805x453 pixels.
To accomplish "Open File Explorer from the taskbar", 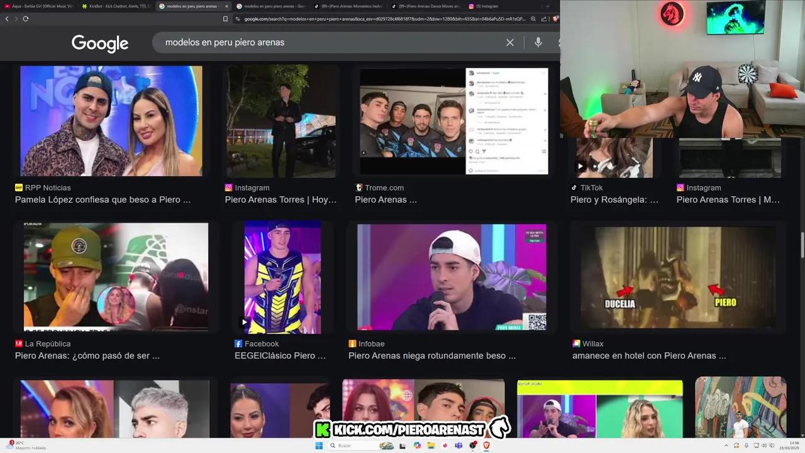I will pos(431,445).
